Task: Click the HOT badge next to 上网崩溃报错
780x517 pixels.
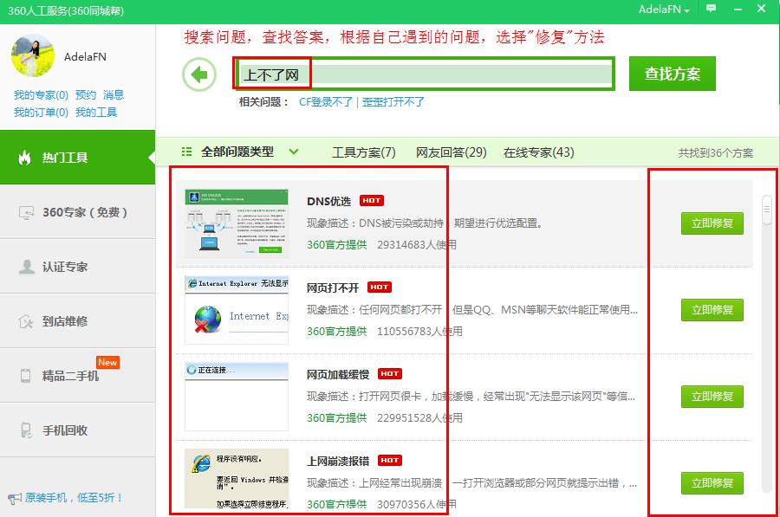Action: pos(390,461)
